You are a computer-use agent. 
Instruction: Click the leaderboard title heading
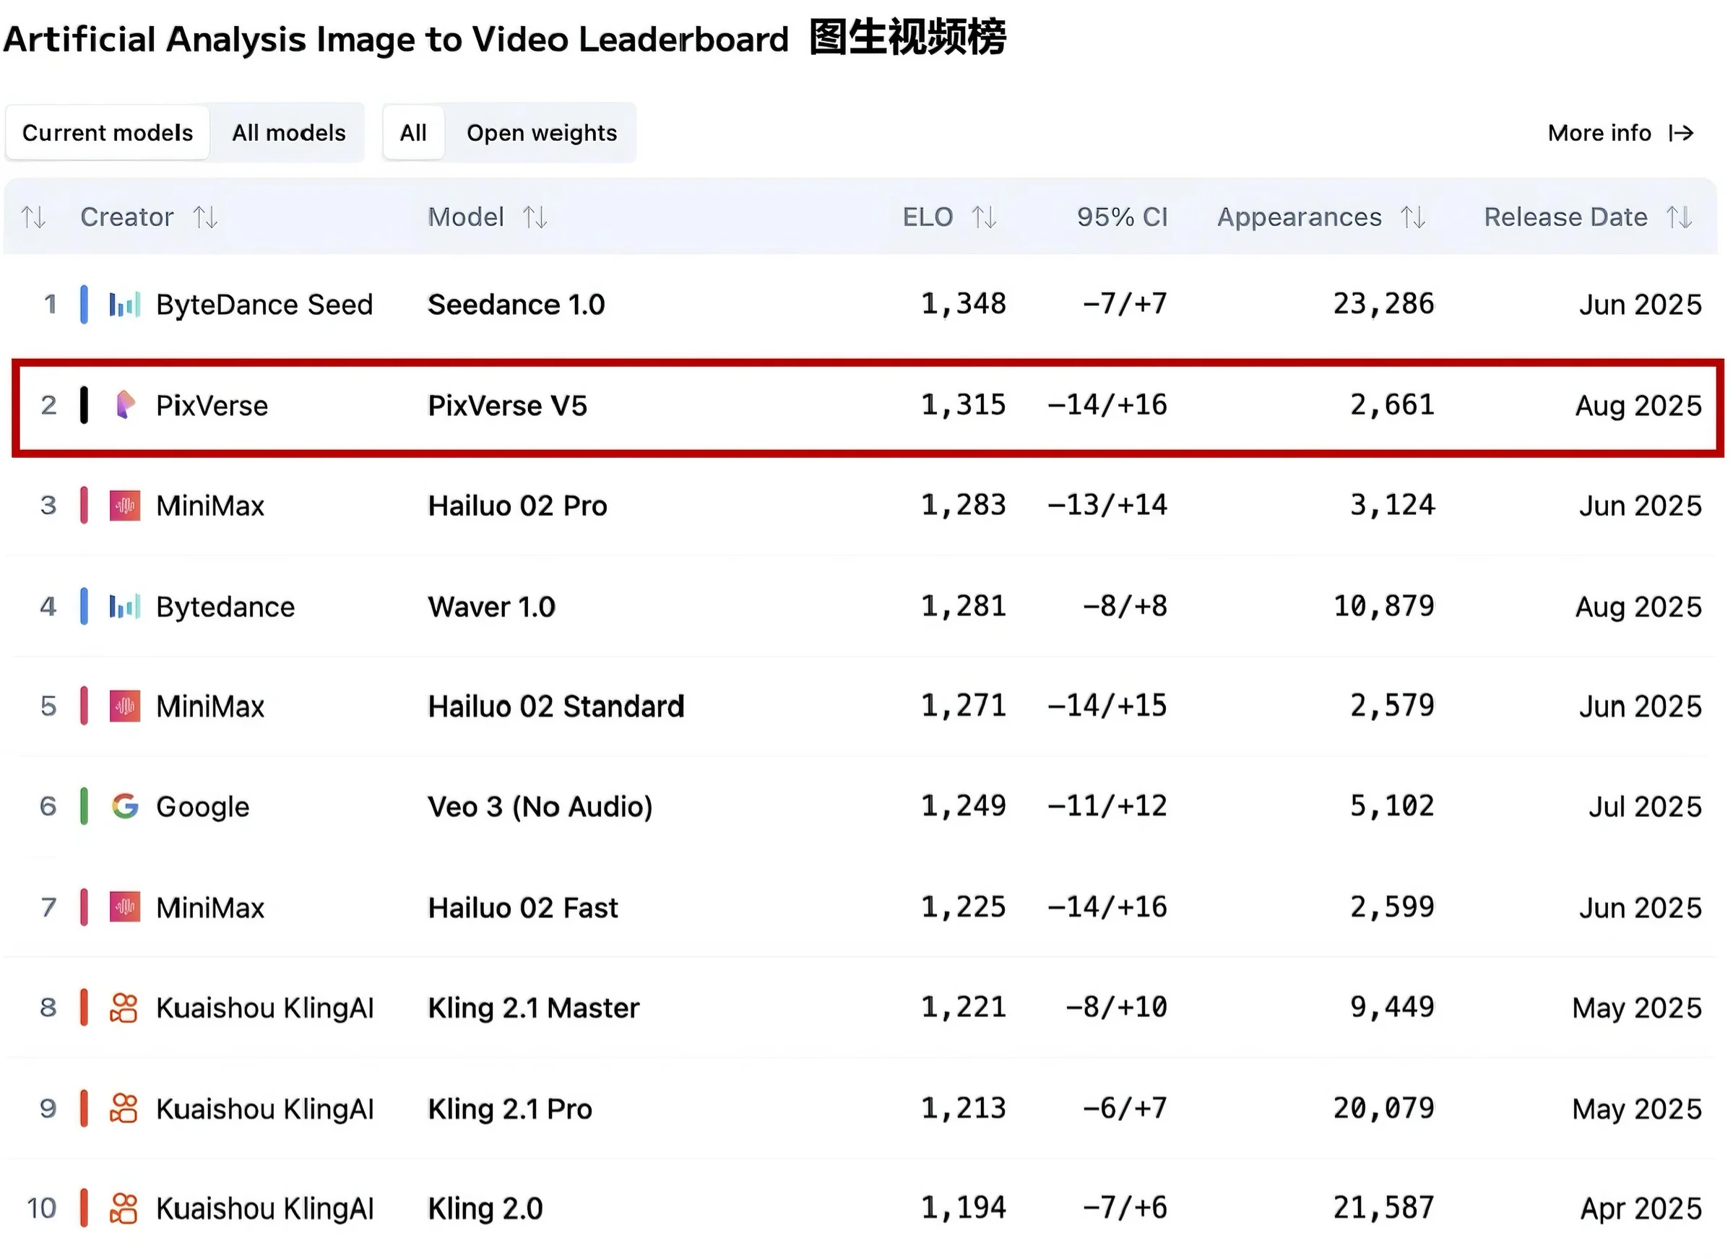[504, 38]
